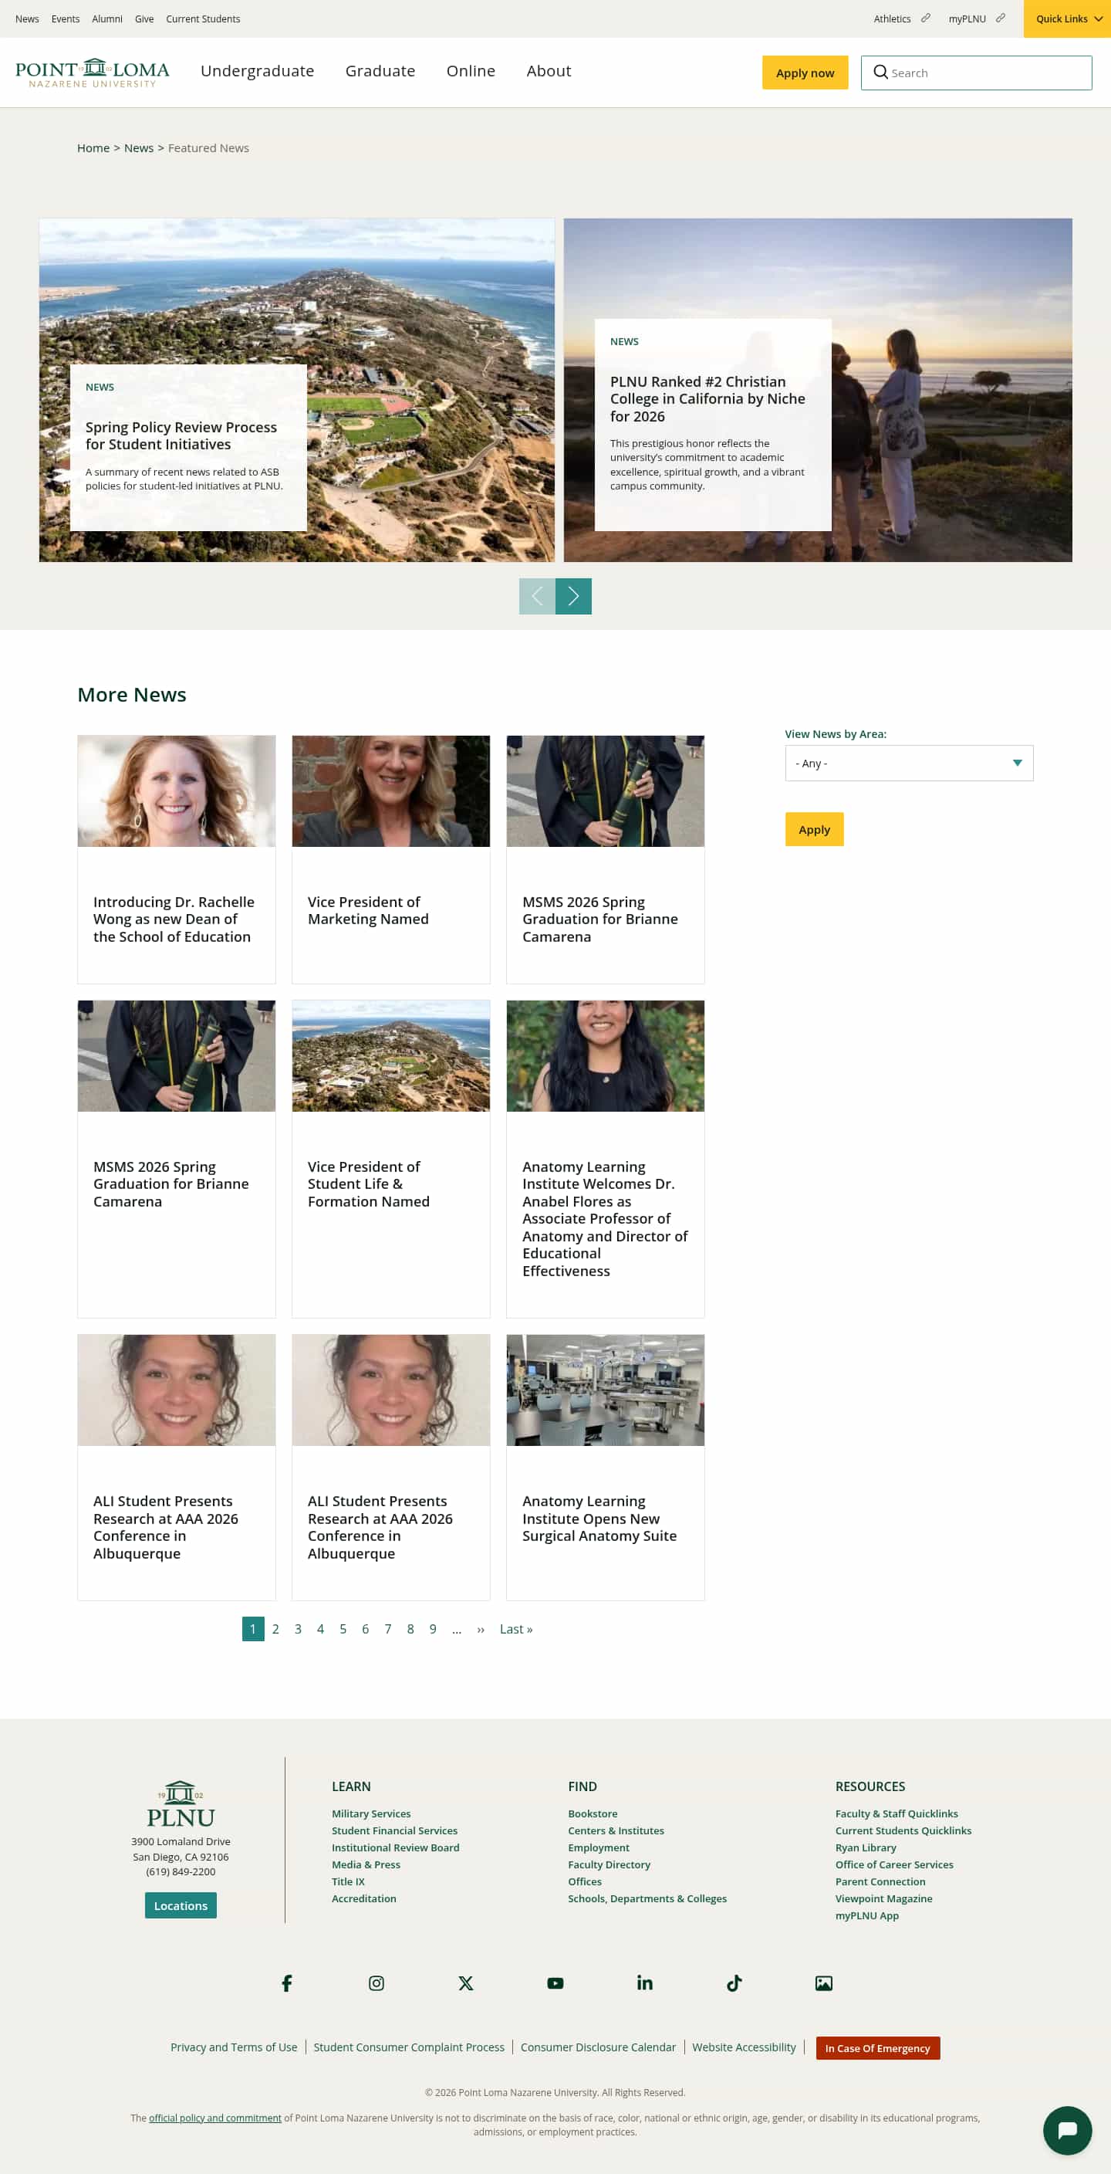Open Surgical Anatomy Suite article thumbnail
Screen dimensions: 1111x2174
point(605,1390)
